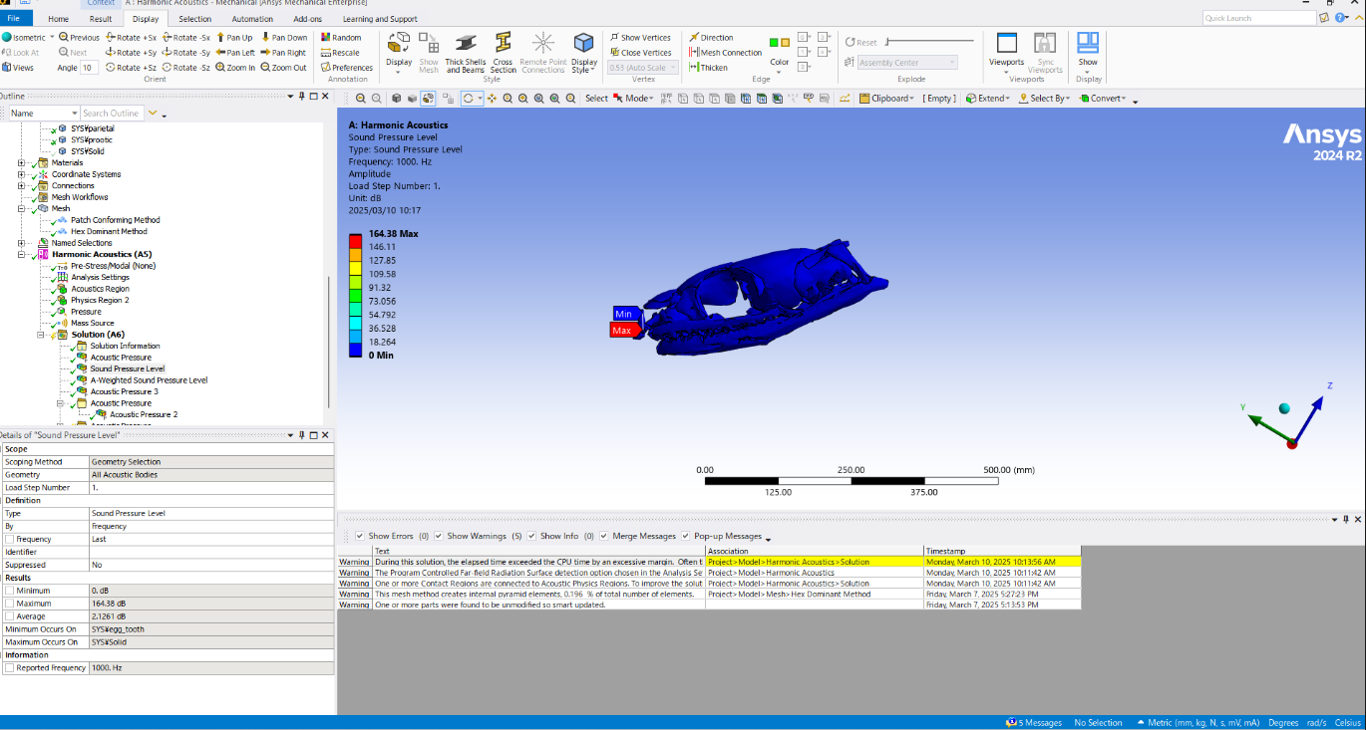Pin the Outline panel
Screen dimensions: 1366x730
click(302, 97)
